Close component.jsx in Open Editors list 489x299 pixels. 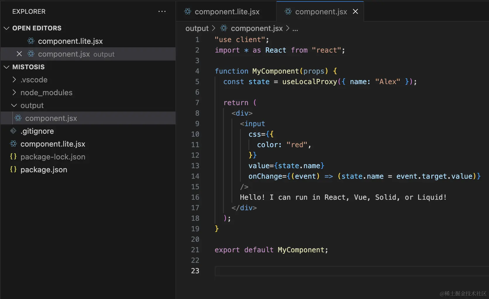(x=19, y=54)
